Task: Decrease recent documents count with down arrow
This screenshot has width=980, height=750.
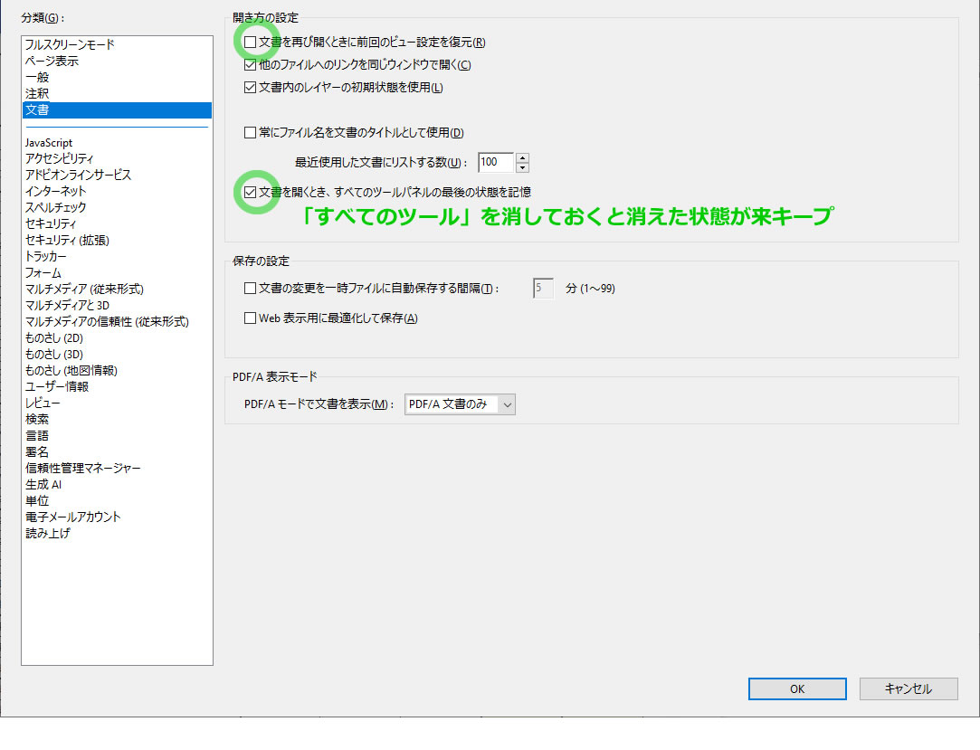Action: (x=522, y=168)
